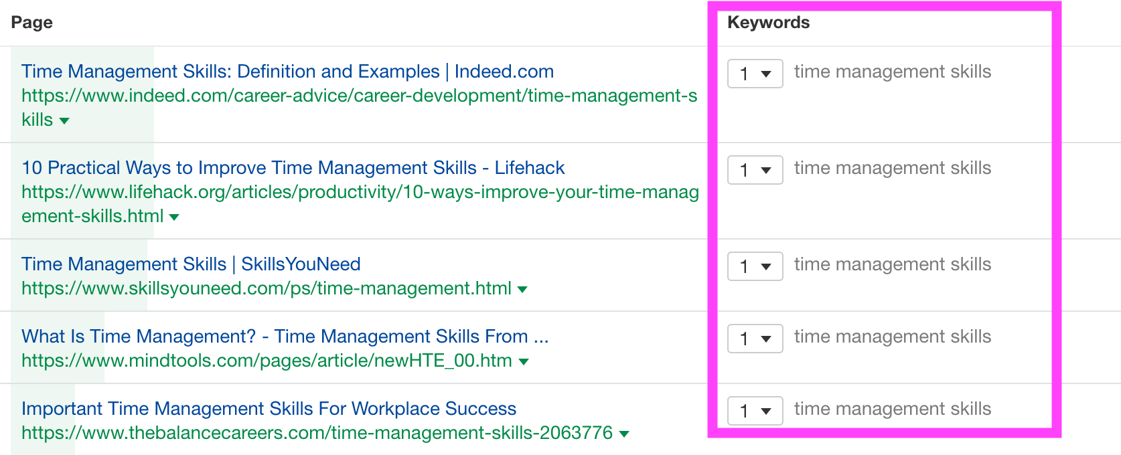Open the ranking dropdown for the Indeed row
The height and width of the screenshot is (455, 1121).
point(755,74)
